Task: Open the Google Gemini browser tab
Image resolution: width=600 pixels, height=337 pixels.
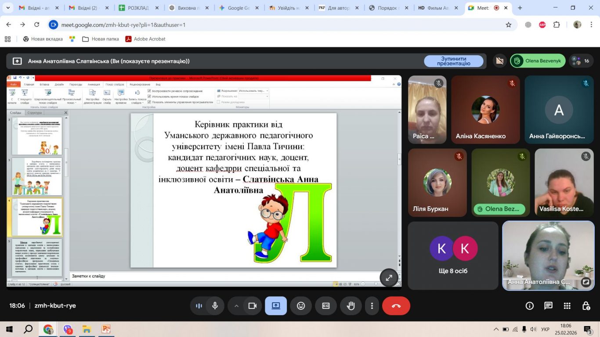Action: click(x=240, y=8)
